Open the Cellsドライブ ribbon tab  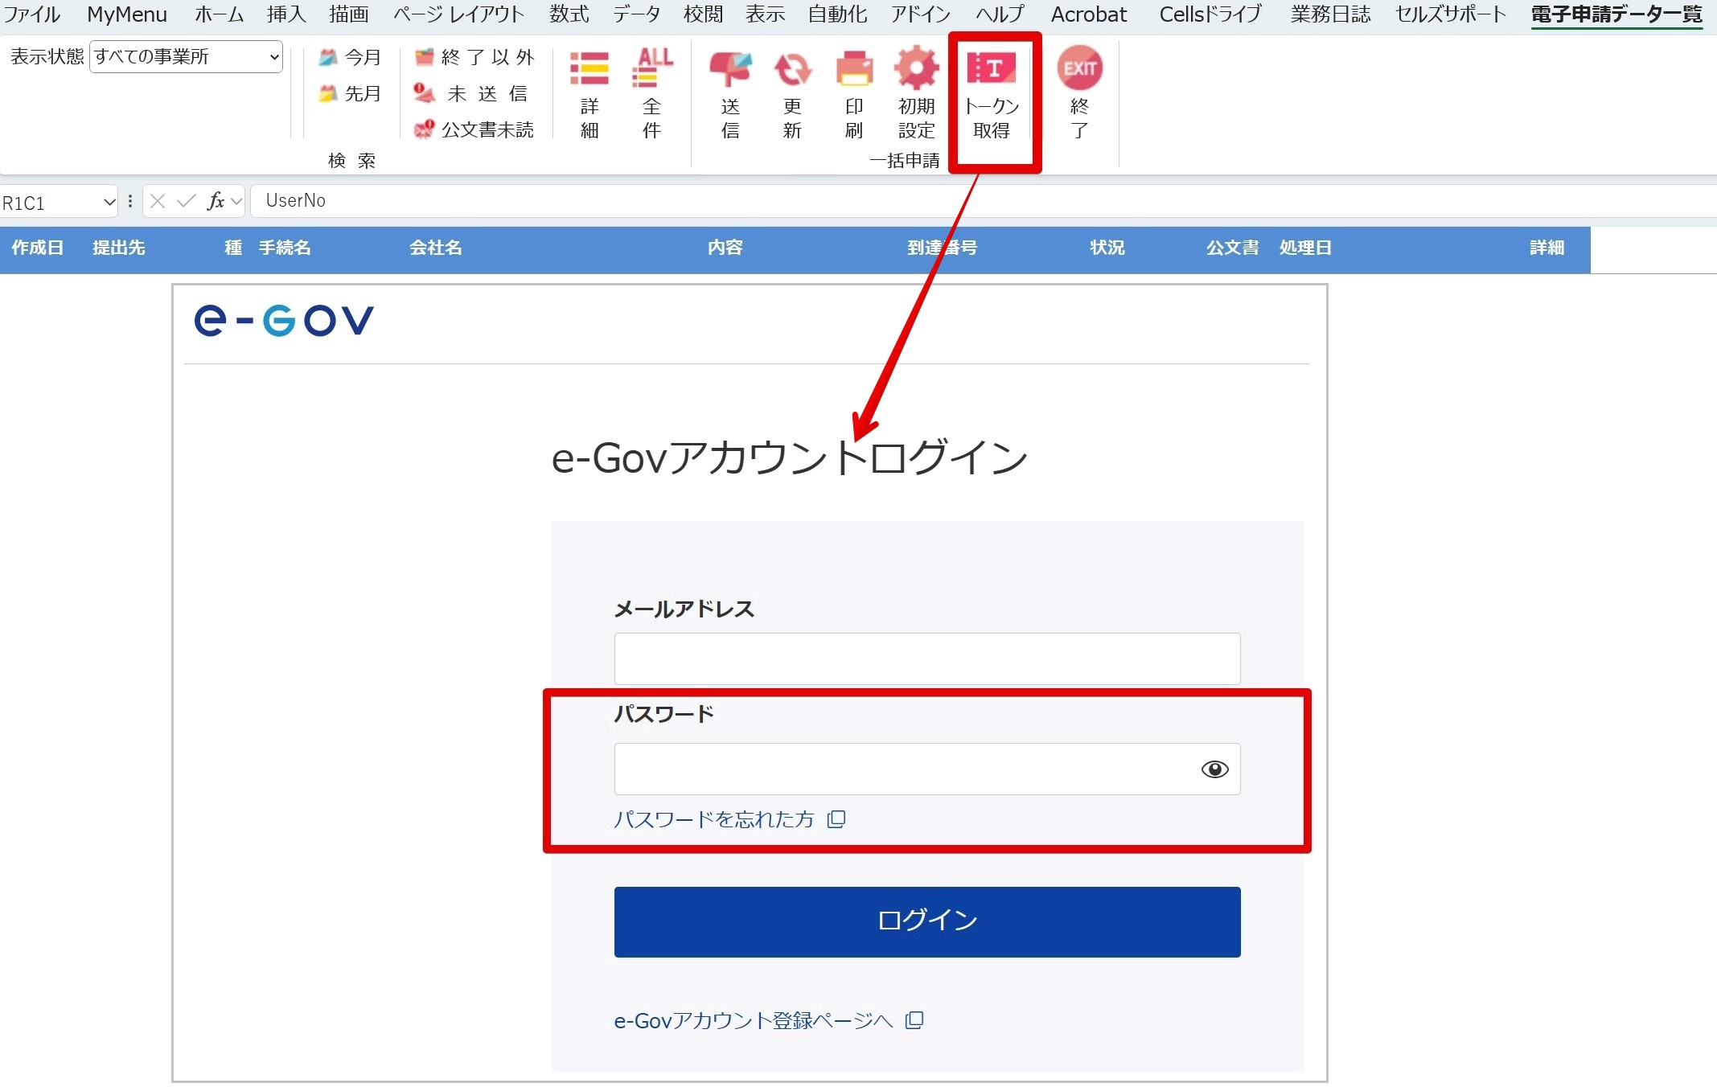click(x=1210, y=14)
